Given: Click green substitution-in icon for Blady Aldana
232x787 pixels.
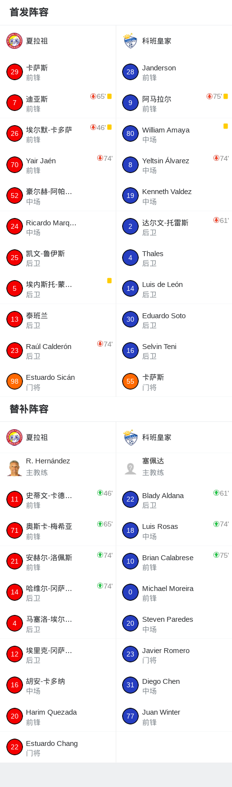Looking at the screenshot, I should pos(216,493).
